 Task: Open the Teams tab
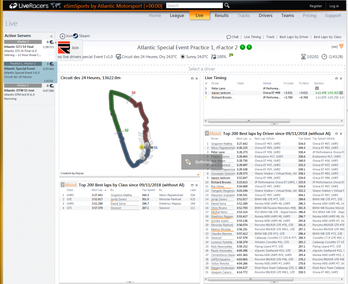pyautogui.click(x=288, y=15)
